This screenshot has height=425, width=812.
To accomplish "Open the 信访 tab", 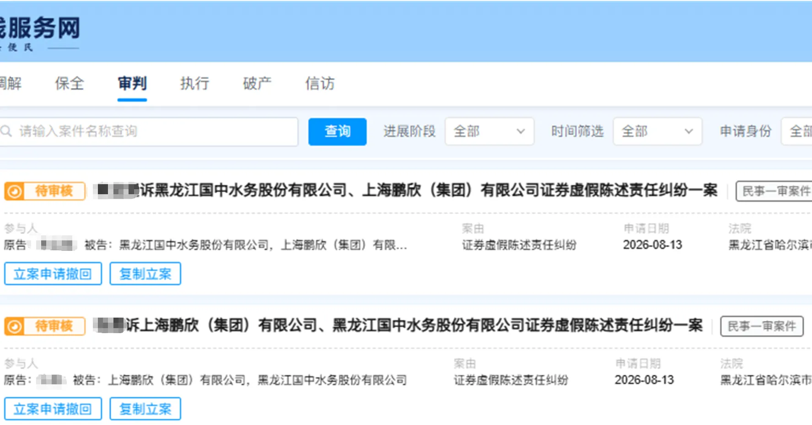I will click(320, 84).
